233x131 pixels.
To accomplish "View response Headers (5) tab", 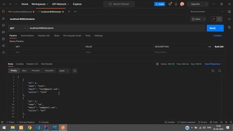I will (x=32, y=64).
